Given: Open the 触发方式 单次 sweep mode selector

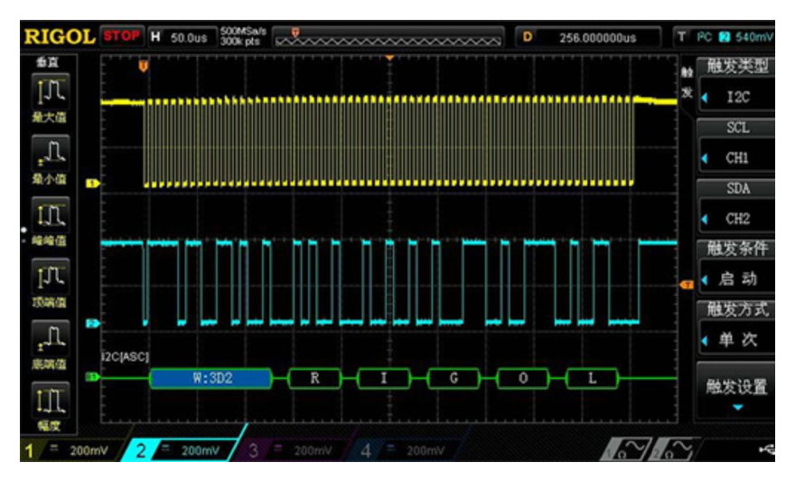Looking at the screenshot, I should [x=736, y=327].
